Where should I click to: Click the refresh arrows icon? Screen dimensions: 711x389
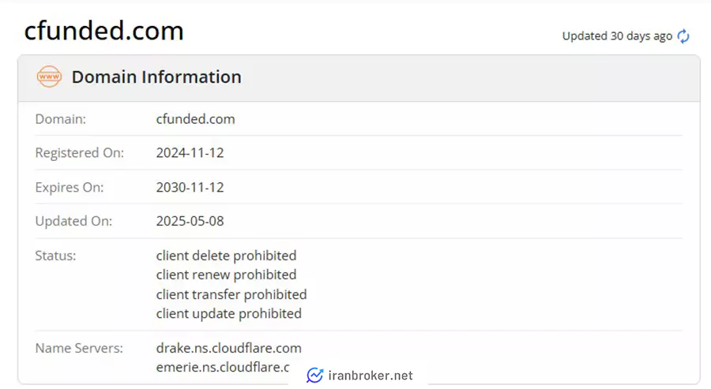tap(683, 36)
